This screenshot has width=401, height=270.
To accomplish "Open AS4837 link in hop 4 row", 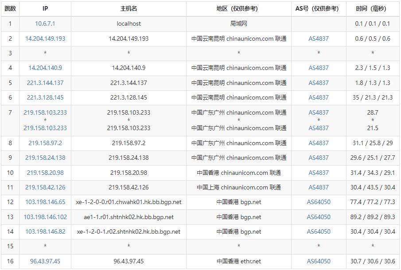I will coord(319,68).
